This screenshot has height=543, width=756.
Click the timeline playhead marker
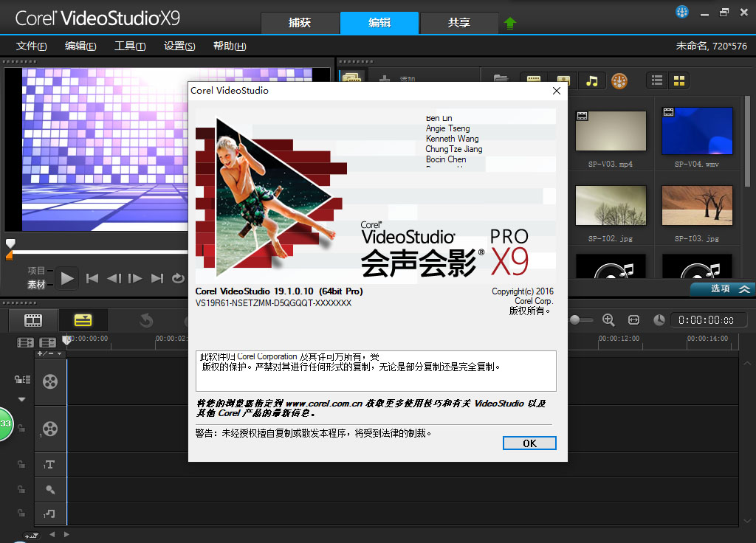pos(67,339)
